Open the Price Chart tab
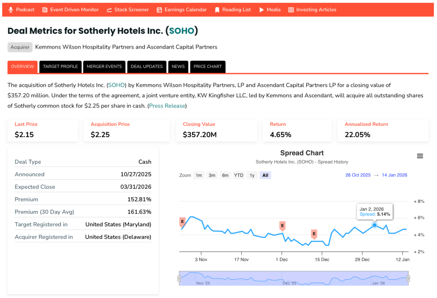The image size is (437, 298). coord(207,67)
